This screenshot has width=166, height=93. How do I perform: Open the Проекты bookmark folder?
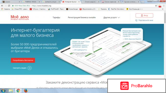102,9
